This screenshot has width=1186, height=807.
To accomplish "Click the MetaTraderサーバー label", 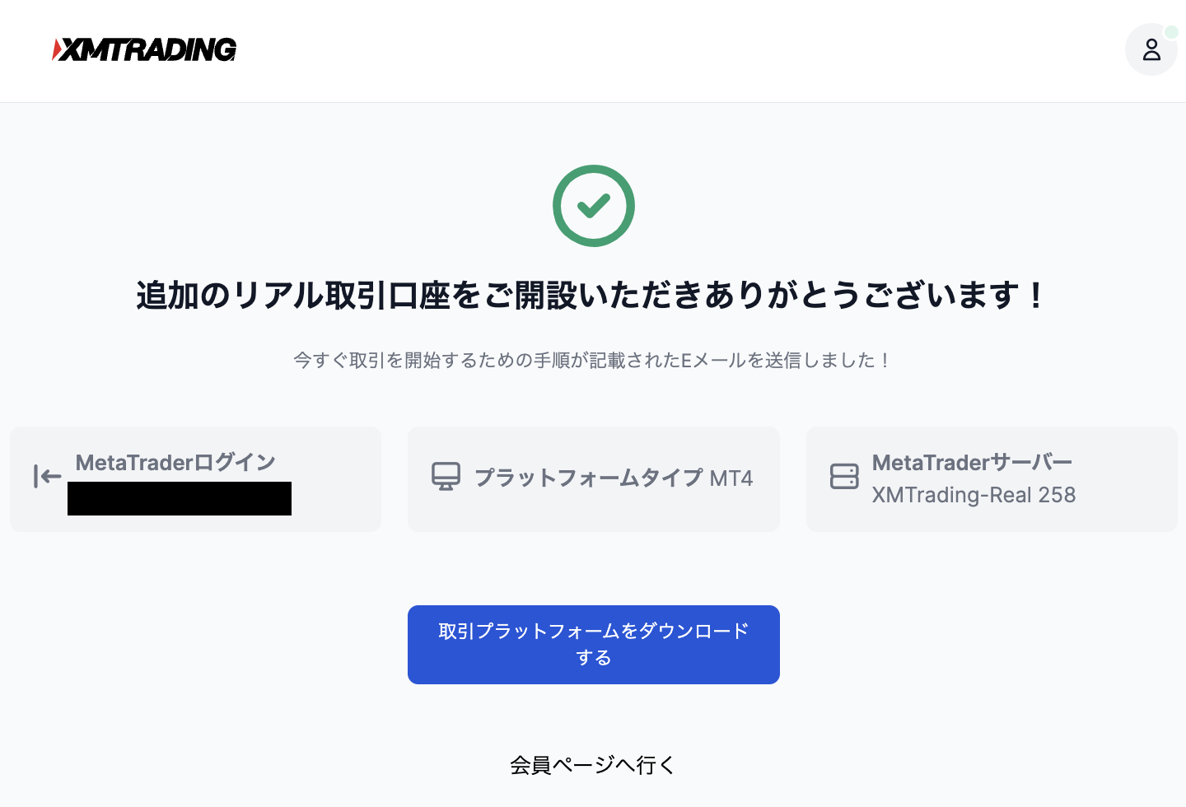I will (972, 463).
